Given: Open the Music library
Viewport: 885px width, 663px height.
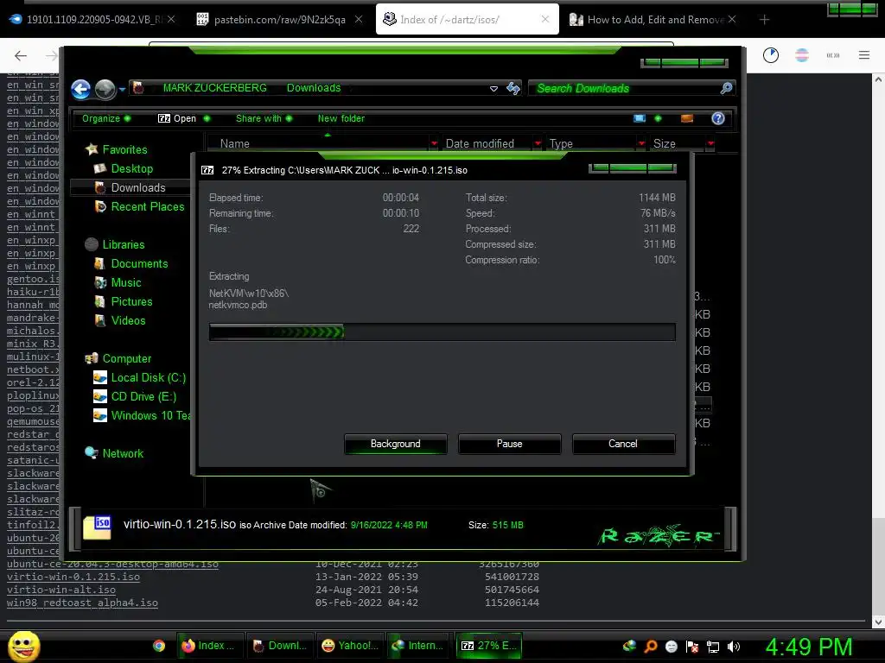Looking at the screenshot, I should tap(126, 283).
